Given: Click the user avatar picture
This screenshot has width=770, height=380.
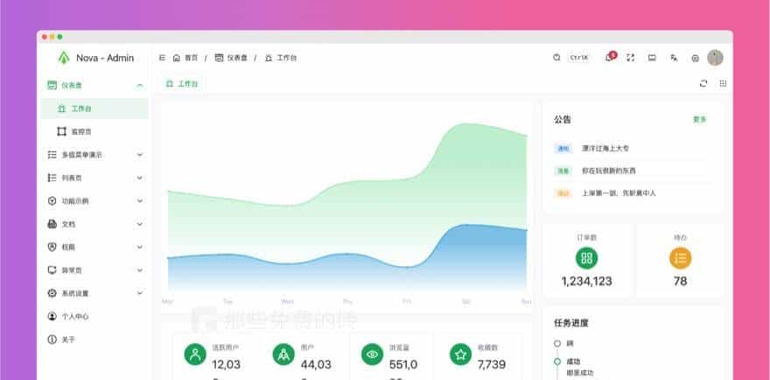Looking at the screenshot, I should (x=715, y=58).
